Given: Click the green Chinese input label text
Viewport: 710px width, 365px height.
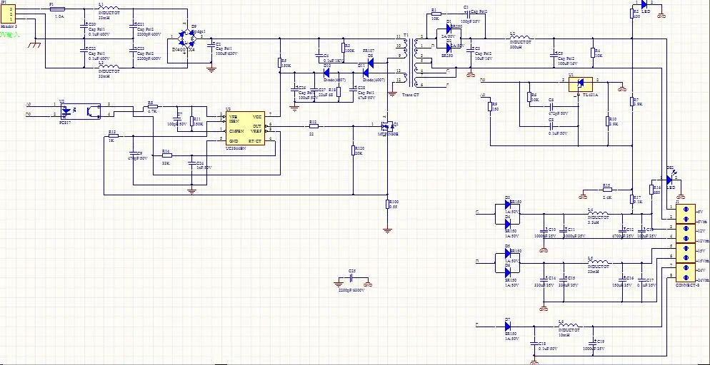Looking at the screenshot, I should coord(9,34).
